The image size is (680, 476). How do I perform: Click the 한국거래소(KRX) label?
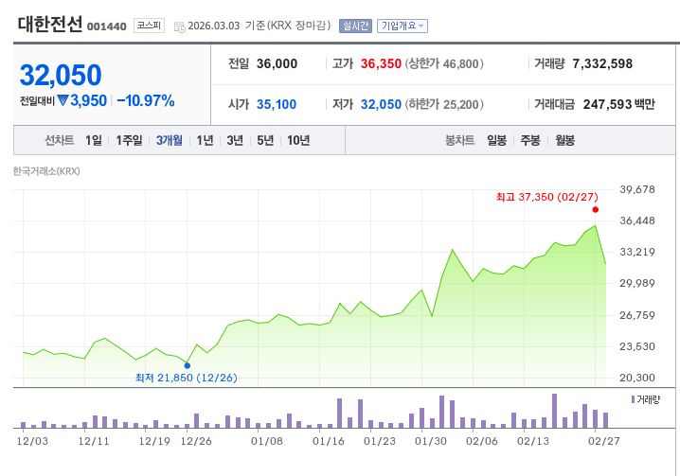pyautogui.click(x=46, y=171)
